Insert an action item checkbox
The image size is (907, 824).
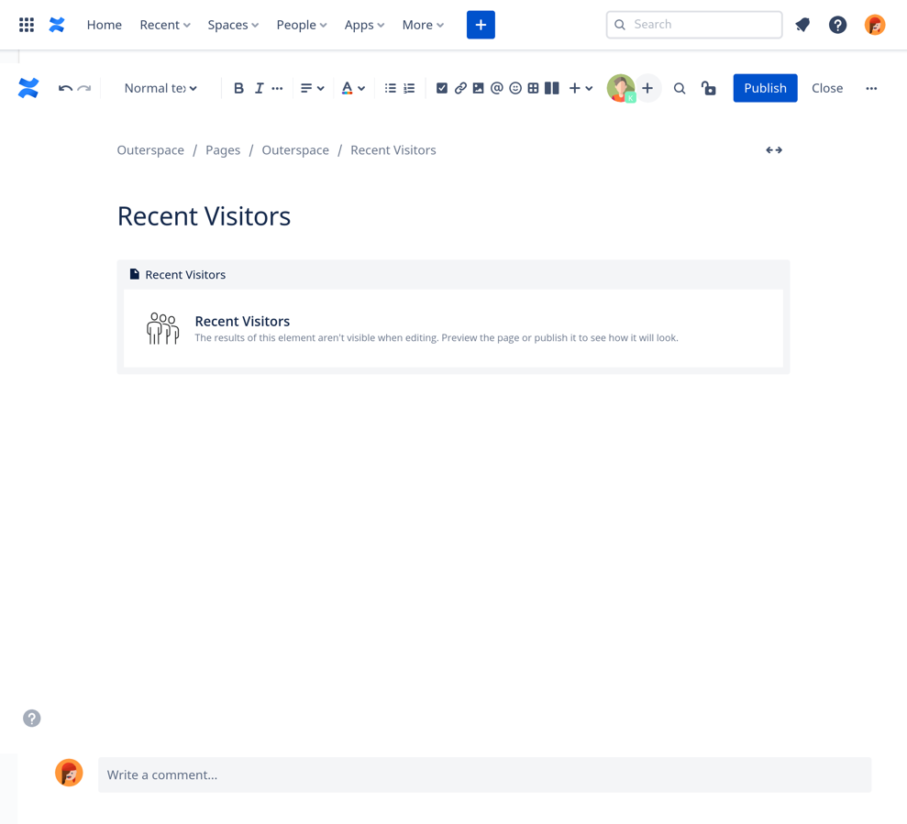tap(442, 88)
